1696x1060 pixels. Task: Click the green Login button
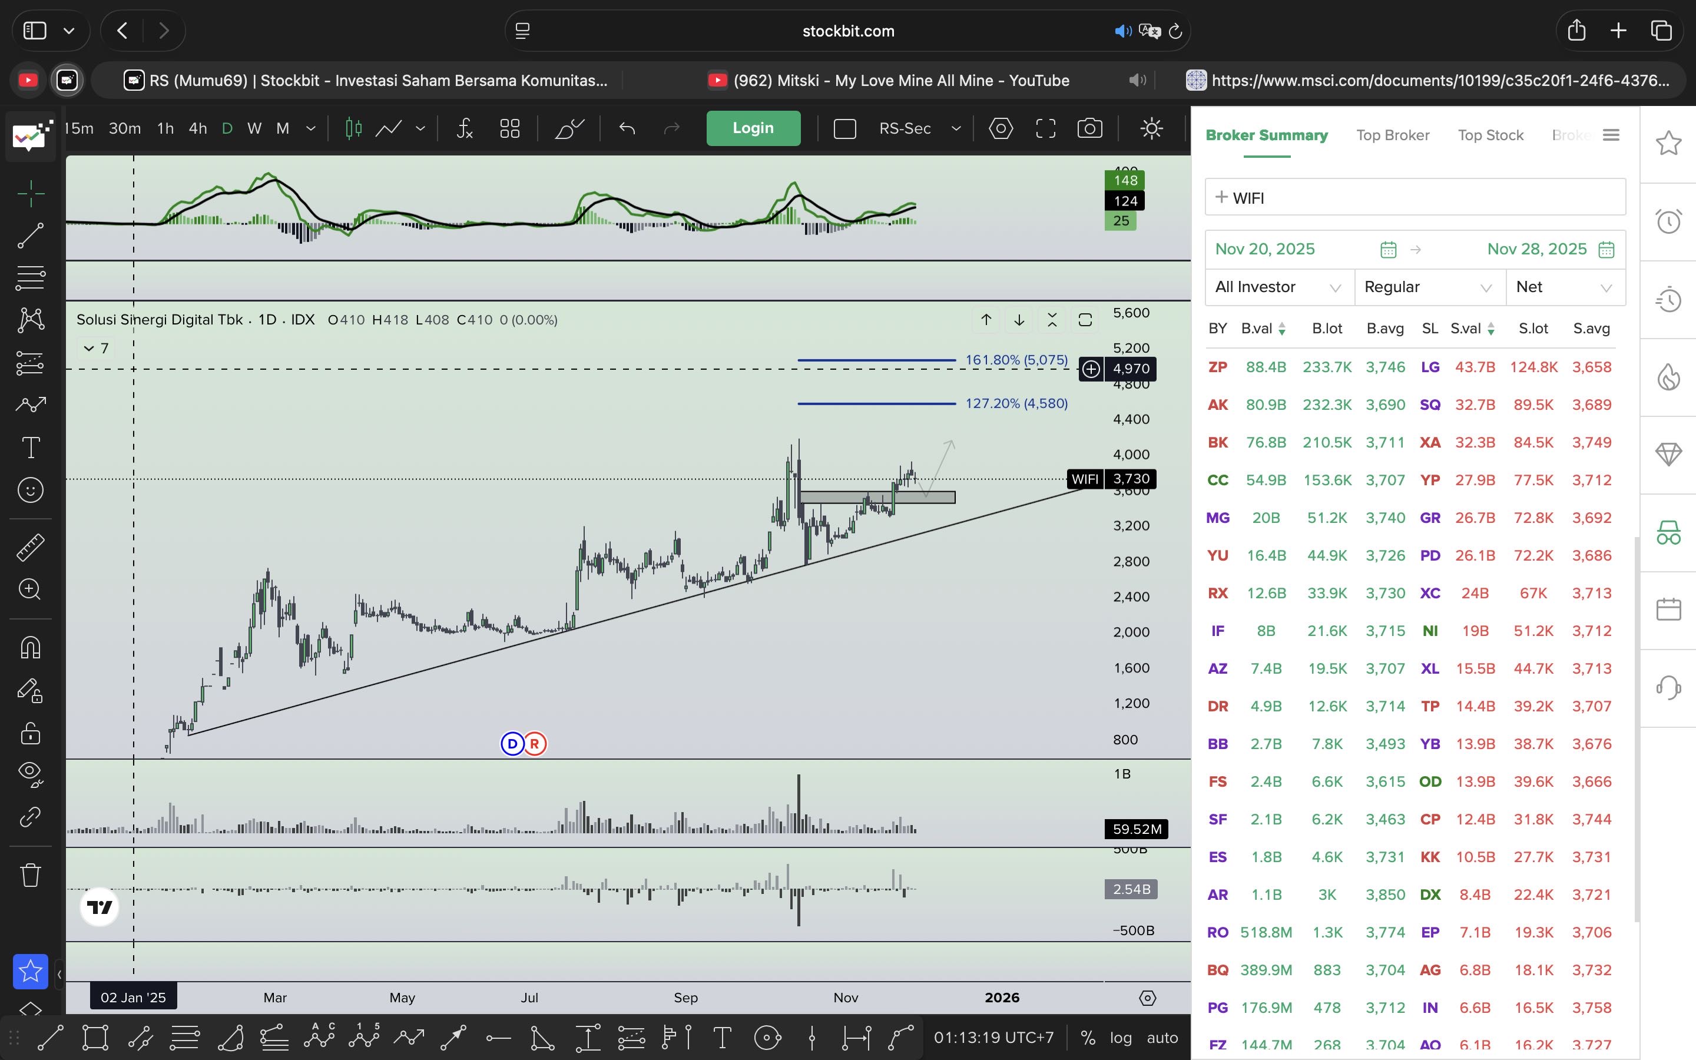753,128
